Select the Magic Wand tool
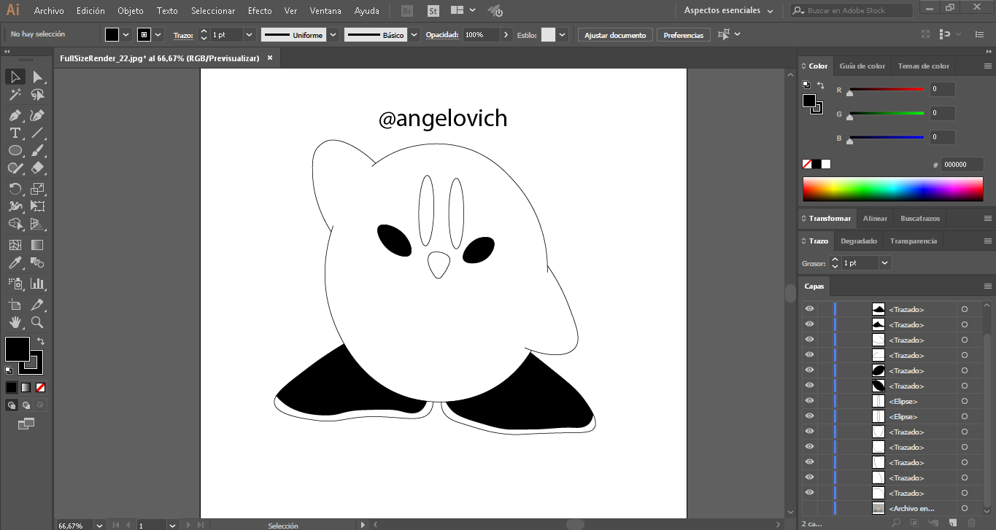Viewport: 996px width, 530px height. (x=15, y=95)
